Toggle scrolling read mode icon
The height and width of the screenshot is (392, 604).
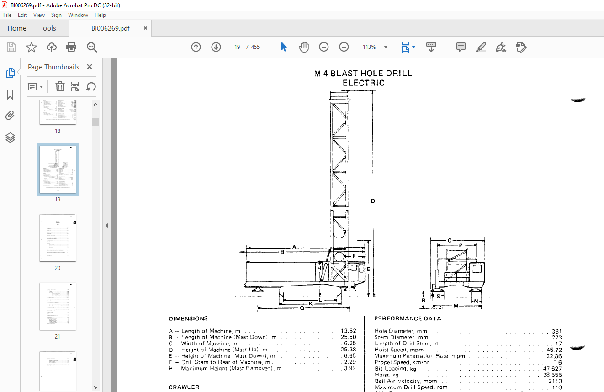pyautogui.click(x=431, y=47)
